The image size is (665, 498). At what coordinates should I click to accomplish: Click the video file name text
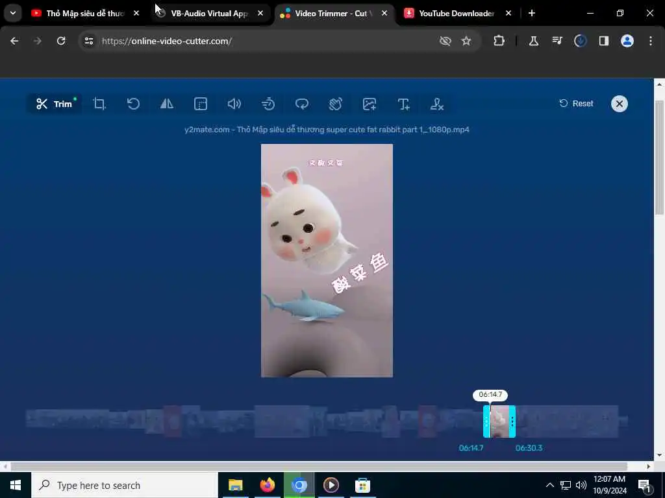point(327,130)
